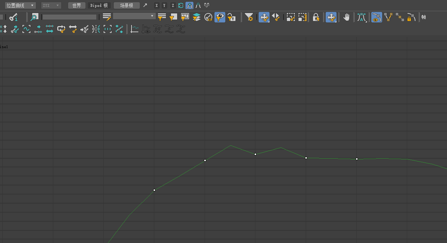Click the waveform curve icon

(206, 5)
